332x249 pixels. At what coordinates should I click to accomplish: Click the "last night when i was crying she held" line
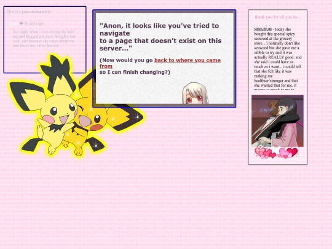point(44,31)
